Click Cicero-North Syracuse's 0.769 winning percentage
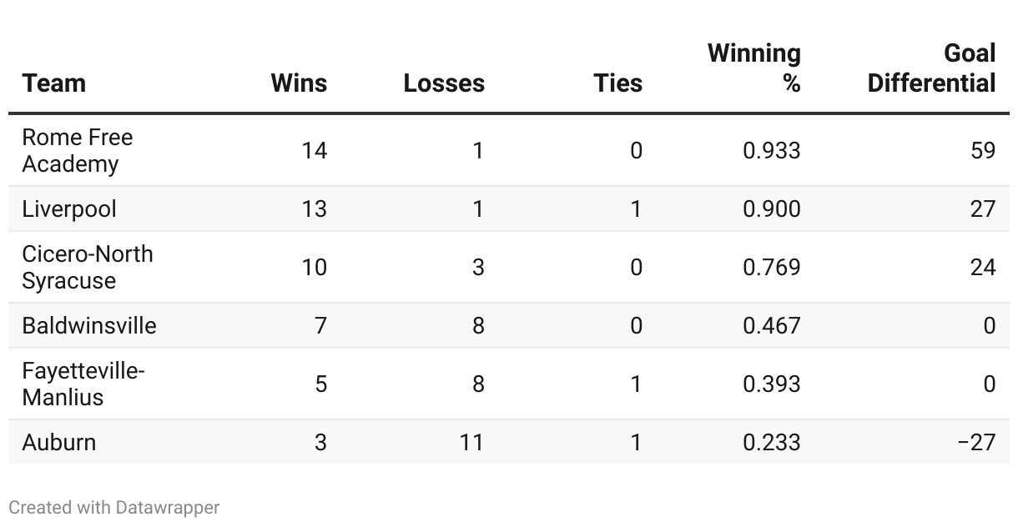 [x=772, y=267]
